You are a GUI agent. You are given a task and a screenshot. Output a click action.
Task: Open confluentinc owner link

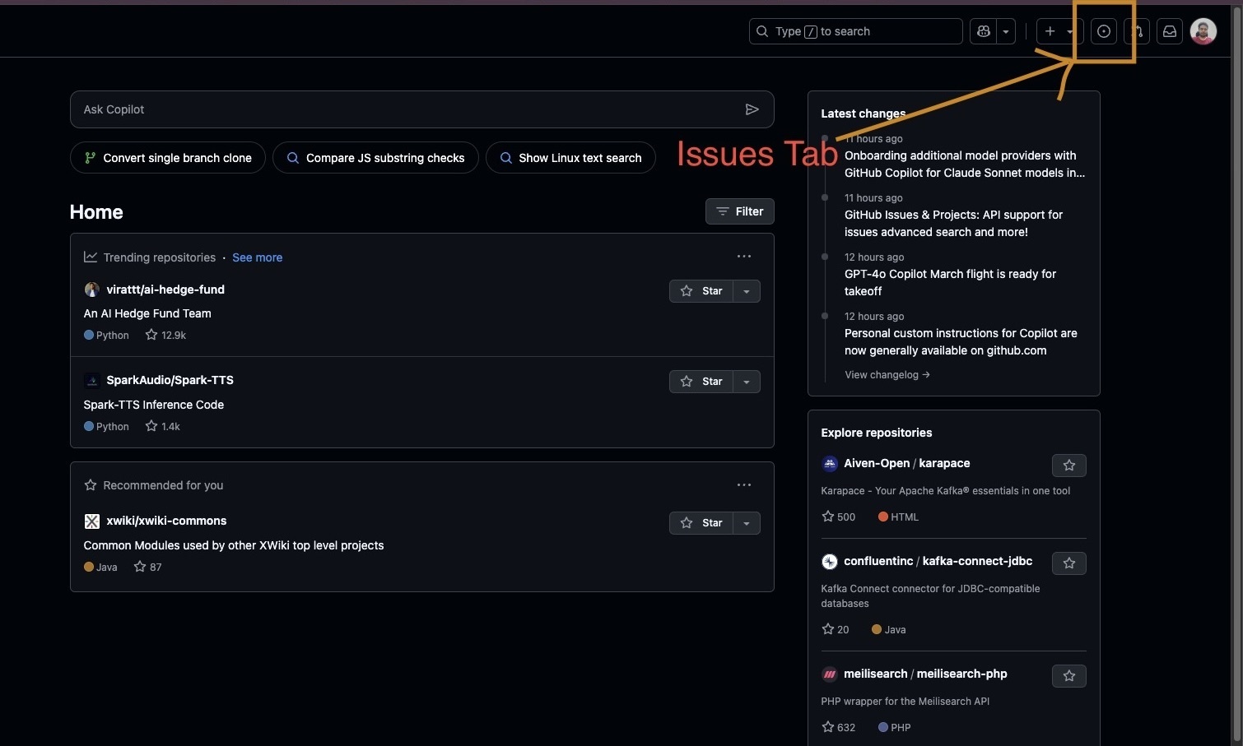coord(878,561)
